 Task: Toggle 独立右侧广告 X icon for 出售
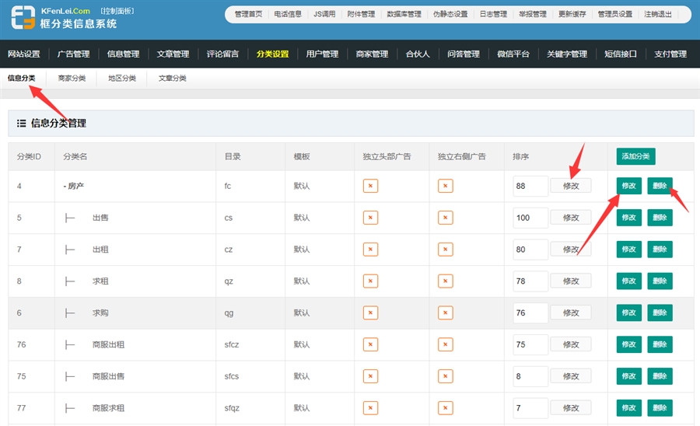pos(445,218)
